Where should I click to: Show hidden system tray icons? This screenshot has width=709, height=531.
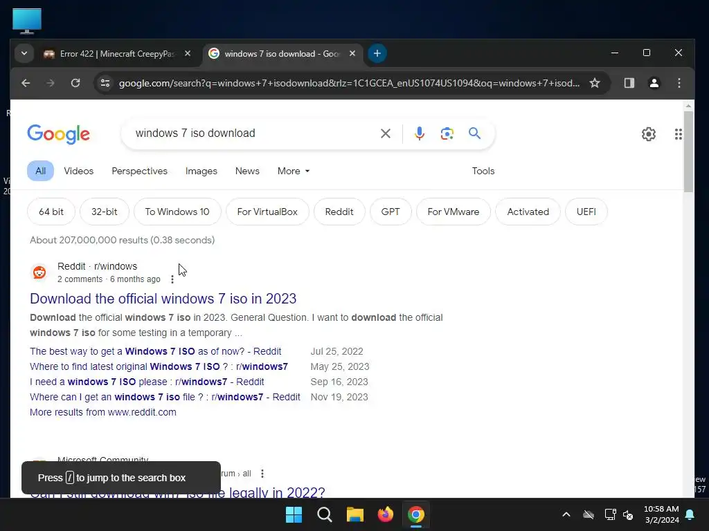click(x=566, y=514)
